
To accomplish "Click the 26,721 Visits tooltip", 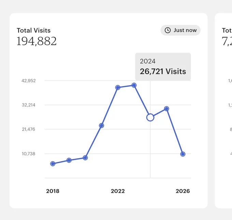I will click(163, 67).
